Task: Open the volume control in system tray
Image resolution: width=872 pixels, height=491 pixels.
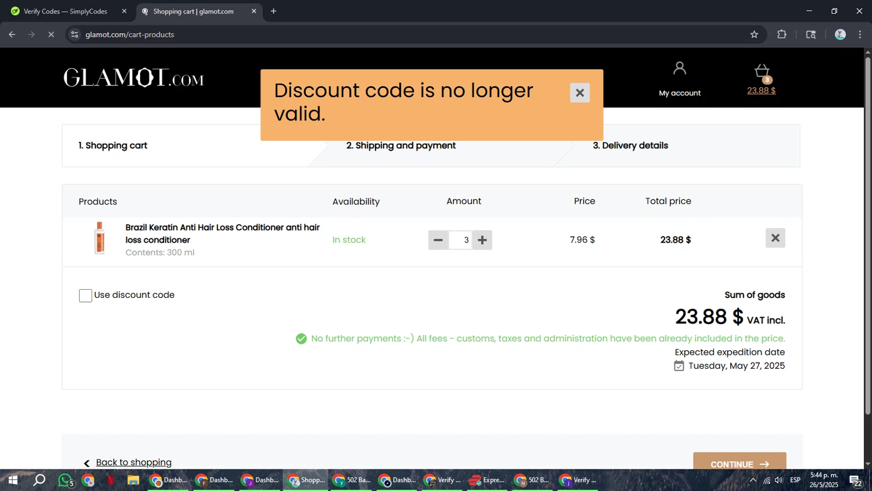Action: coord(779,480)
